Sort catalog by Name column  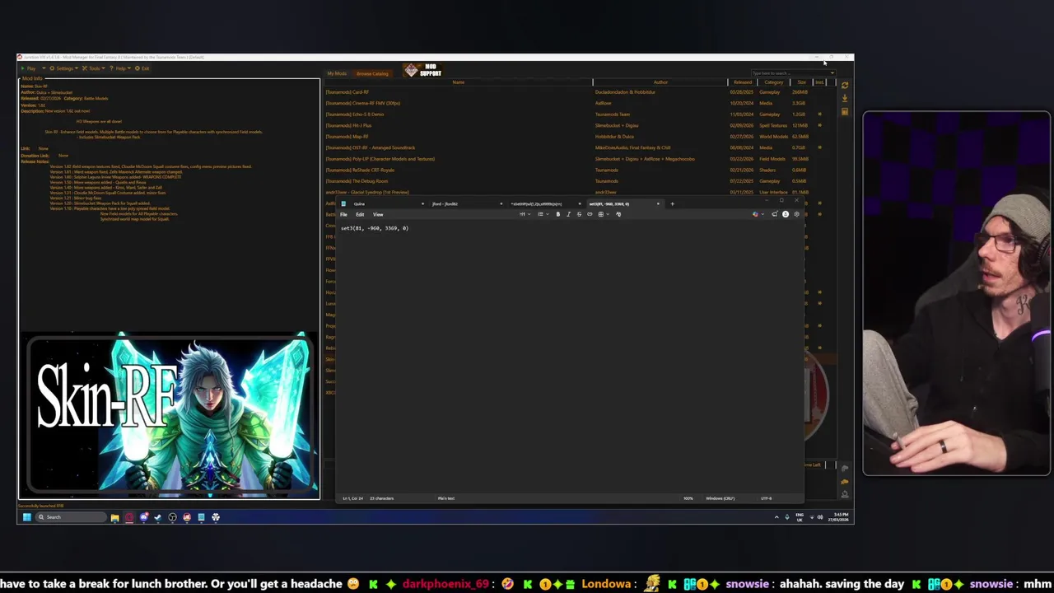click(x=458, y=82)
